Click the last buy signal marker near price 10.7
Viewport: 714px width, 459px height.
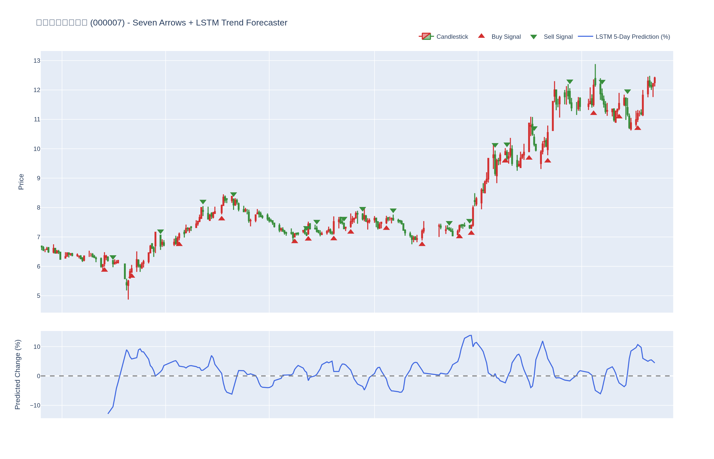(637, 128)
